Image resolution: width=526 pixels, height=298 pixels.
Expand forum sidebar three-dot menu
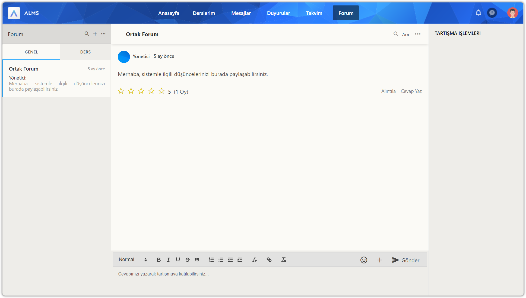coord(103,34)
